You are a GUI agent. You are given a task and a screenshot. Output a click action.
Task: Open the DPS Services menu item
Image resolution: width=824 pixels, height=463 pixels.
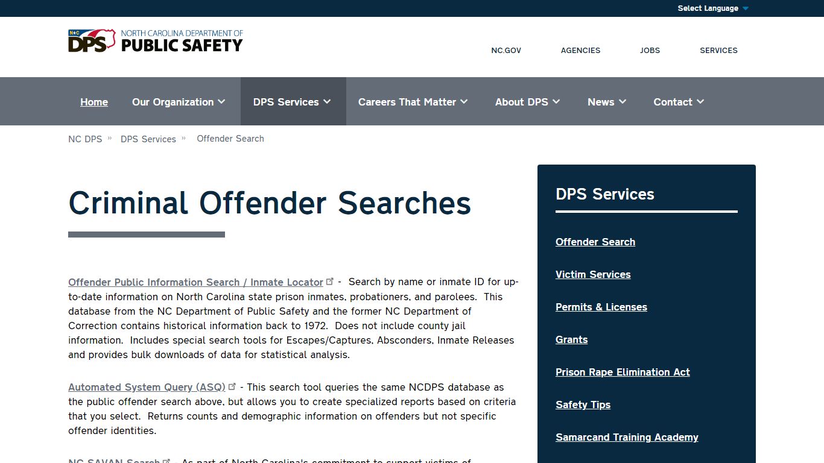286,102
